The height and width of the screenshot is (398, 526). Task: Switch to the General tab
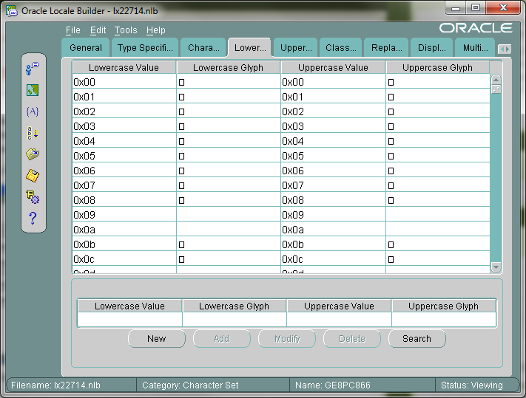click(86, 48)
